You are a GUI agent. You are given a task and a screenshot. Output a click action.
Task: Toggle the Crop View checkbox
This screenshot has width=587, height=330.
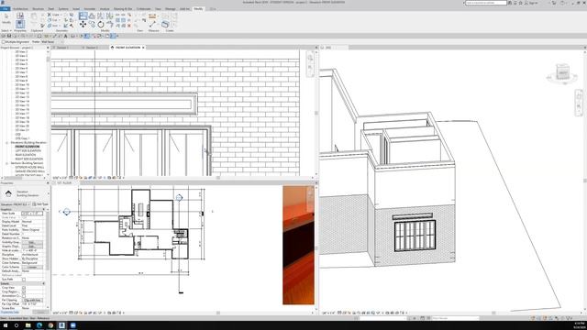click(24, 288)
